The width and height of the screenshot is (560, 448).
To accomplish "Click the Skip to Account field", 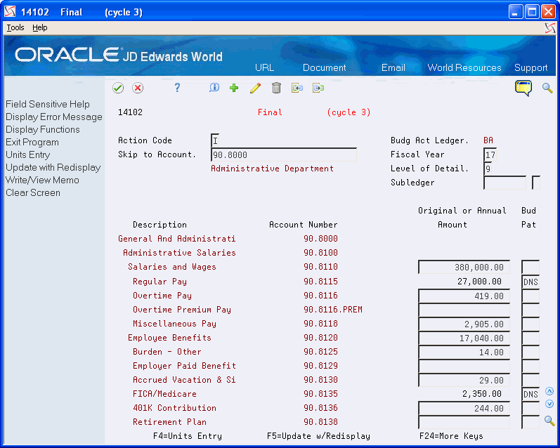I will 284,155.
